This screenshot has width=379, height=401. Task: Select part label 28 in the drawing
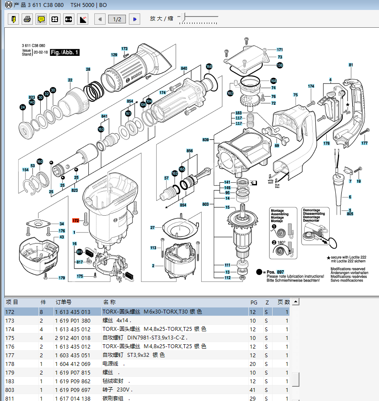tap(88, 69)
